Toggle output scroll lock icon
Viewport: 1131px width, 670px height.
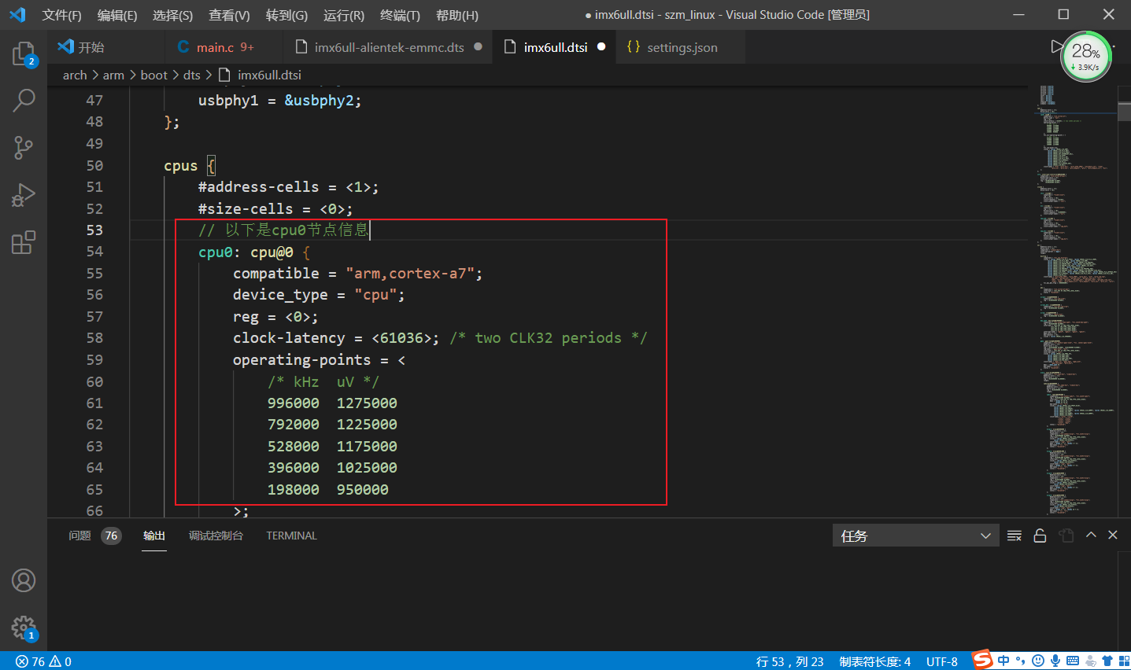(1040, 536)
